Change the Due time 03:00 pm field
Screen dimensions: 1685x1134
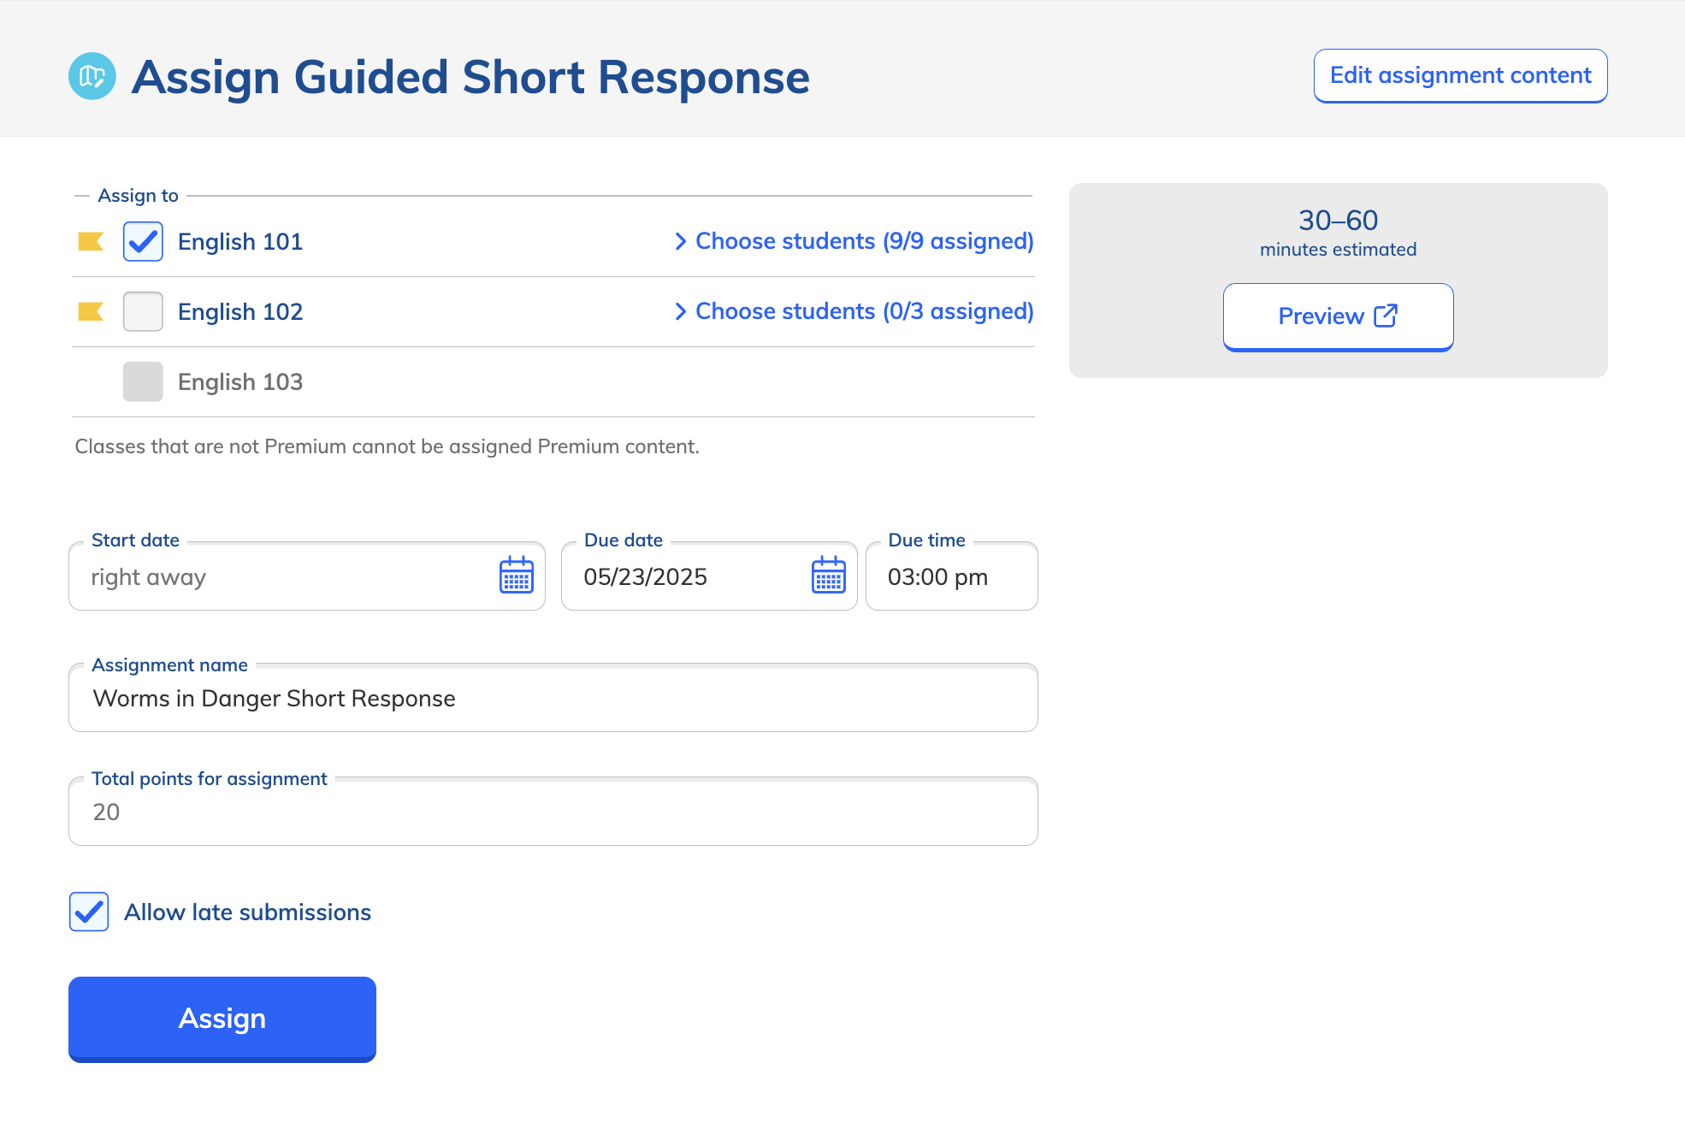click(x=951, y=576)
